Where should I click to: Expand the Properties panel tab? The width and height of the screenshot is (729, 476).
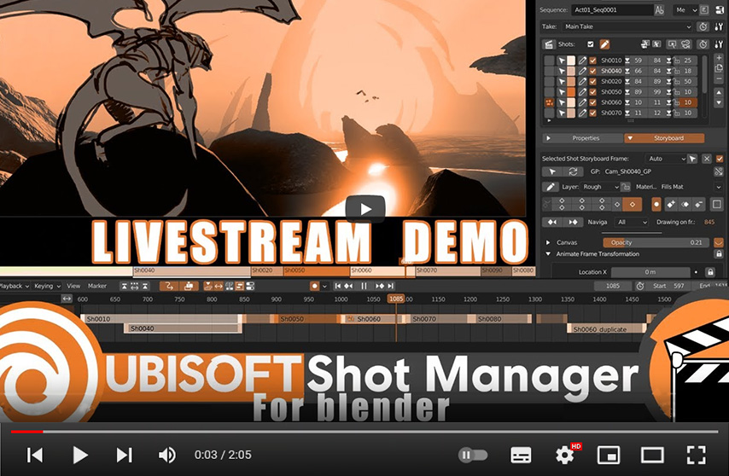point(582,138)
